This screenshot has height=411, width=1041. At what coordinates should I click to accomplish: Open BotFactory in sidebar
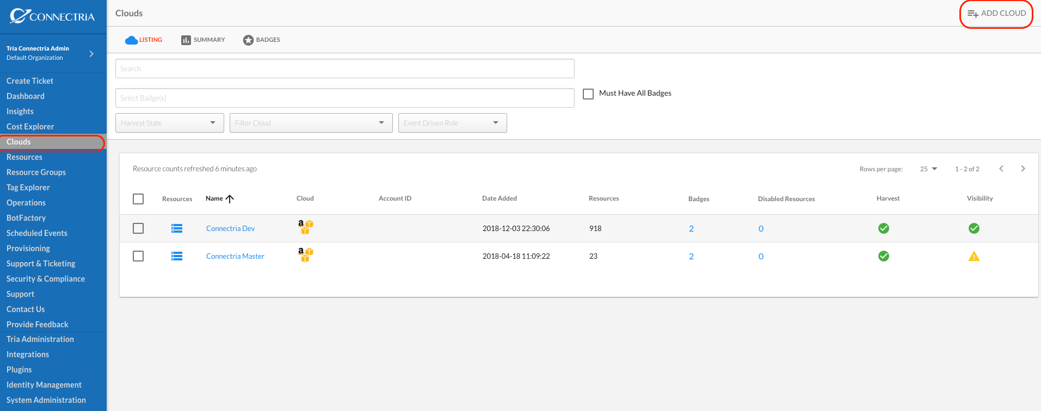[26, 218]
